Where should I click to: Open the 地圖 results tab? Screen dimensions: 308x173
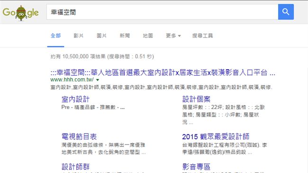click(x=148, y=36)
